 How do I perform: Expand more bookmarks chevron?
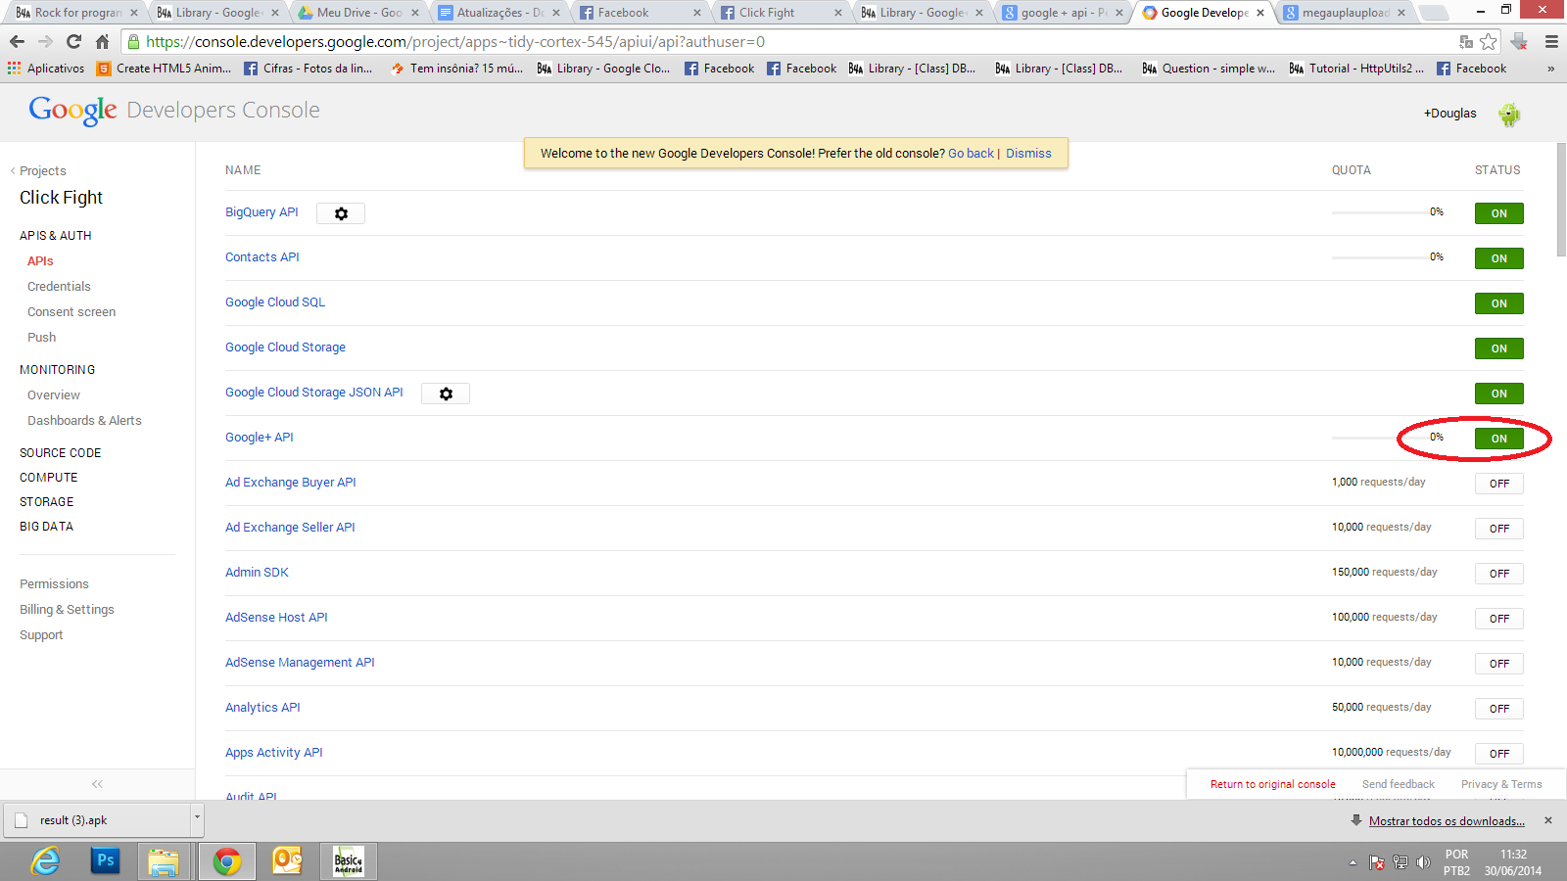pyautogui.click(x=1550, y=69)
